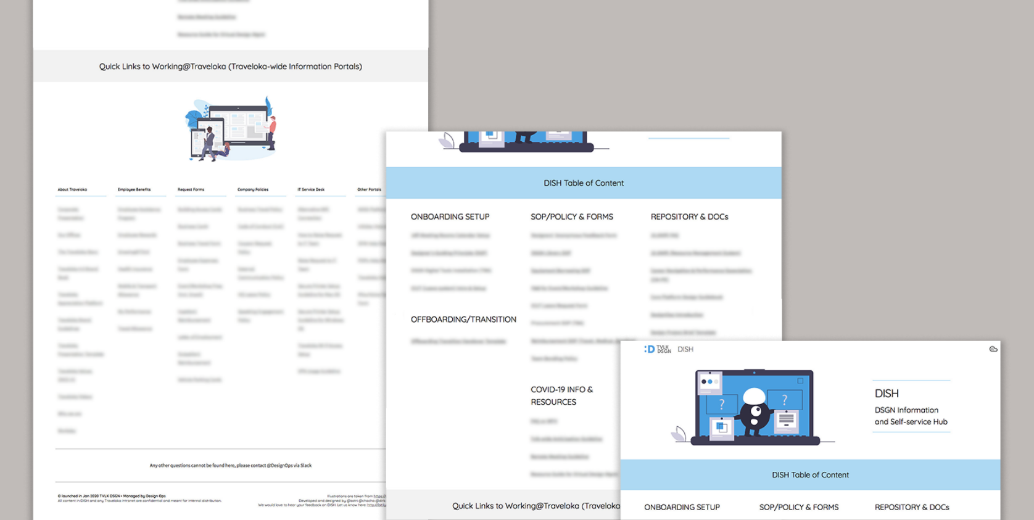Open the 'Illustrations are taken from' https link
This screenshot has width=1034, height=520.
(379, 496)
